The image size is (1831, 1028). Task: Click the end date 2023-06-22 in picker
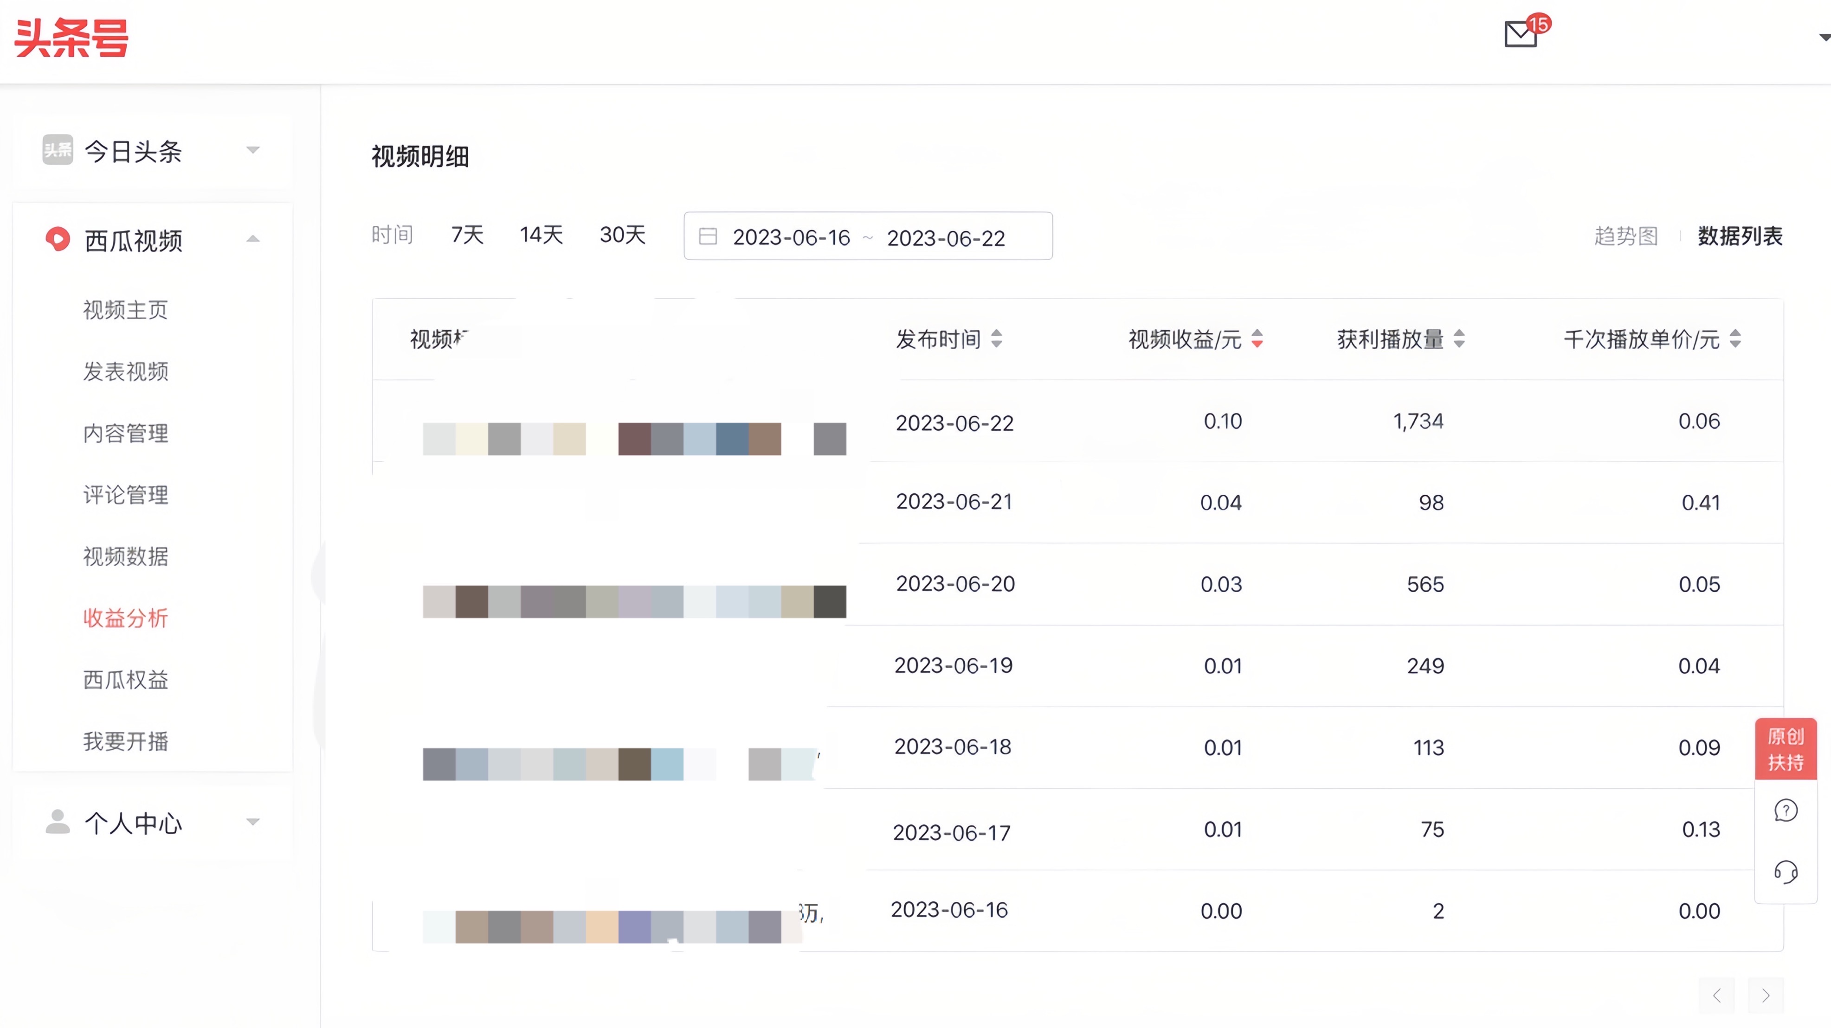(946, 238)
